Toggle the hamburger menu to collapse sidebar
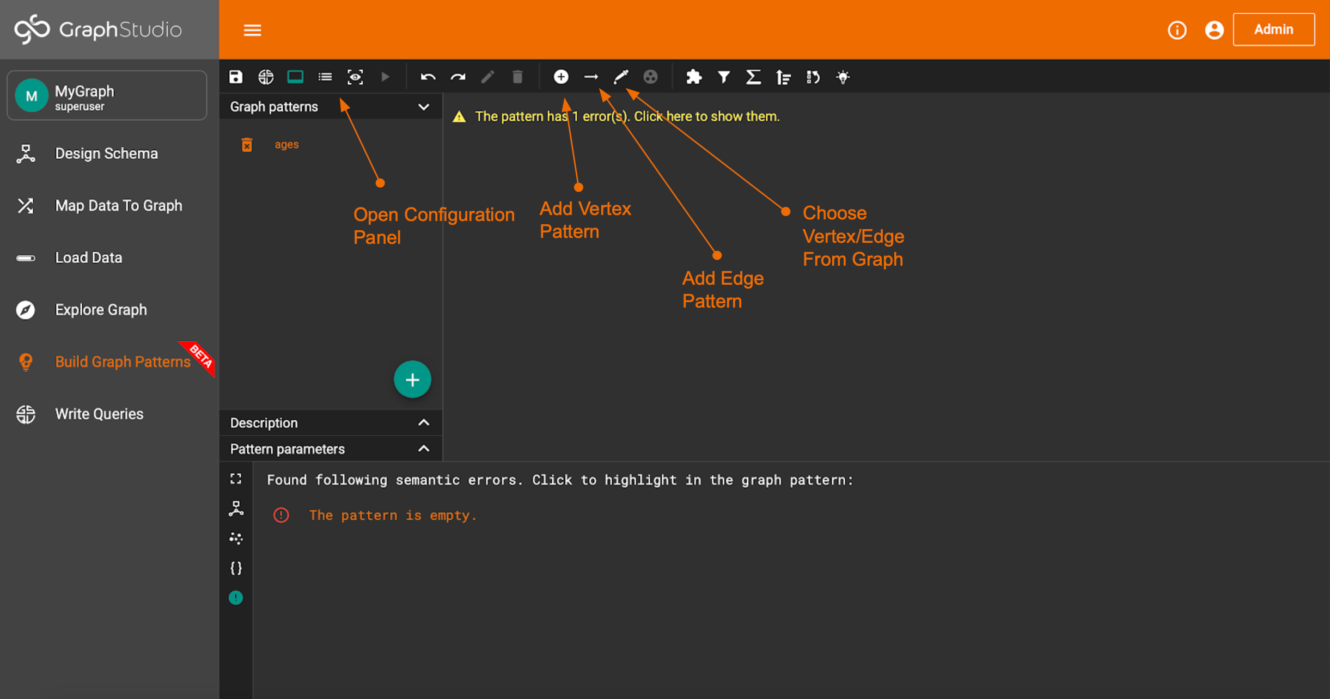This screenshot has width=1330, height=699. pyautogui.click(x=252, y=30)
